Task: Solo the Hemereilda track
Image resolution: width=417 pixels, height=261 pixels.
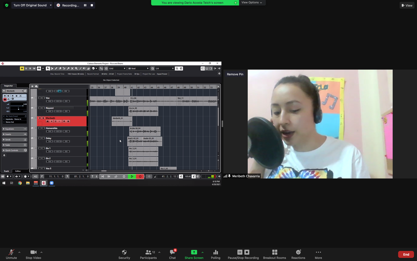Action: click(43, 128)
